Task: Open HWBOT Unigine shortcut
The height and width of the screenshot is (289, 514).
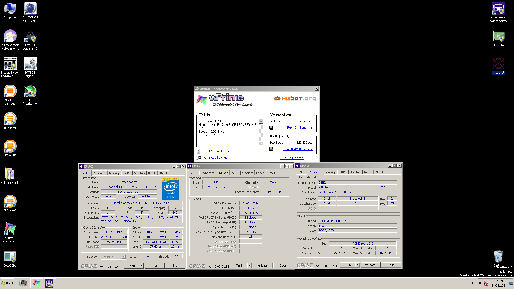Action: pyautogui.click(x=30, y=67)
